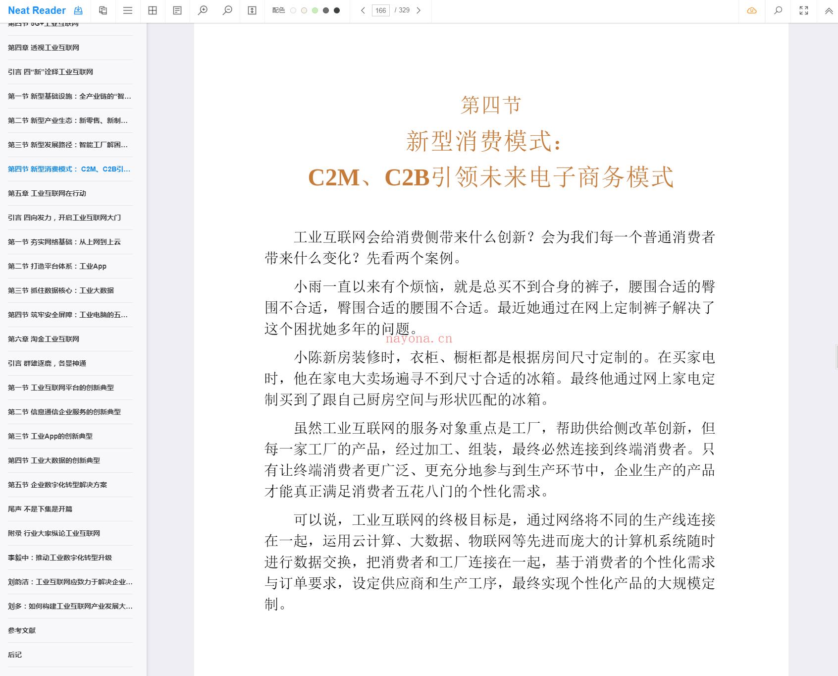Screen dimensions: 838x676
Task: Click the page number field showing 166
Action: point(381,10)
